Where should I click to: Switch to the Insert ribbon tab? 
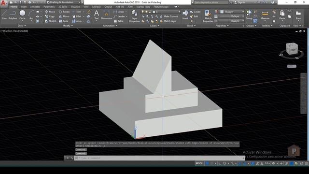tap(24, 7)
